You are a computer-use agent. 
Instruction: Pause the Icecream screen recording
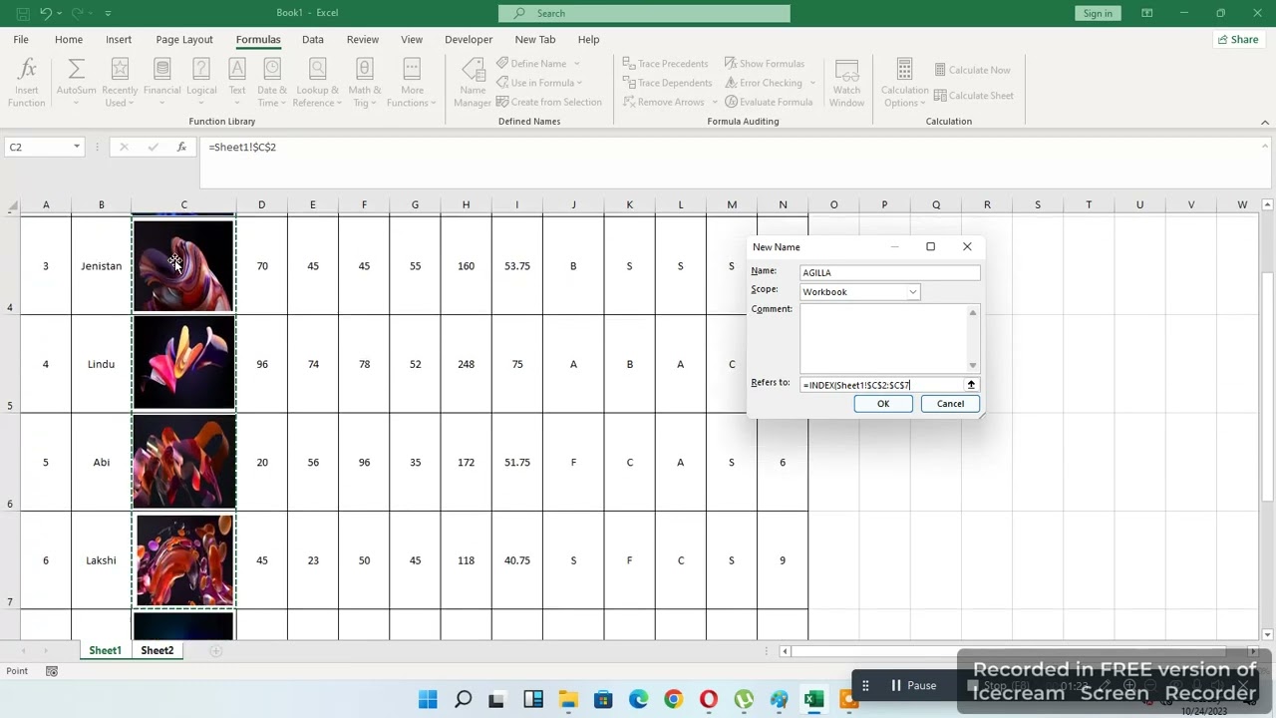(x=913, y=685)
